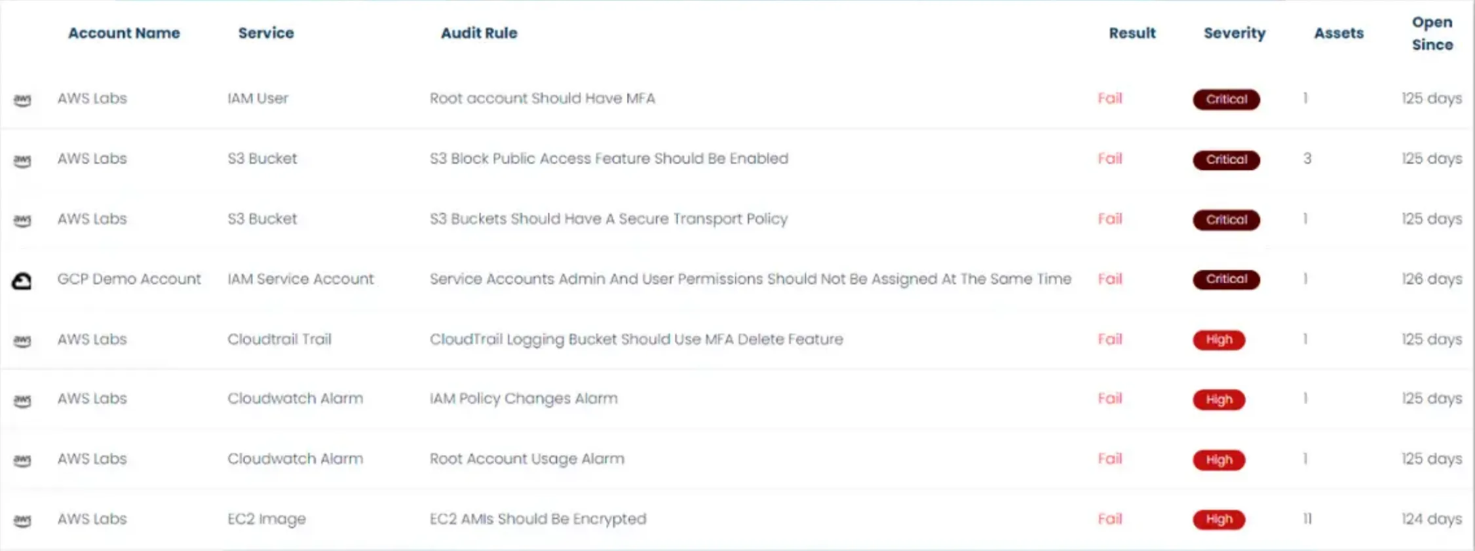1475x551 pixels.
Task: Click the AWS icon beside the Root account MFA rule
Action: point(22,100)
